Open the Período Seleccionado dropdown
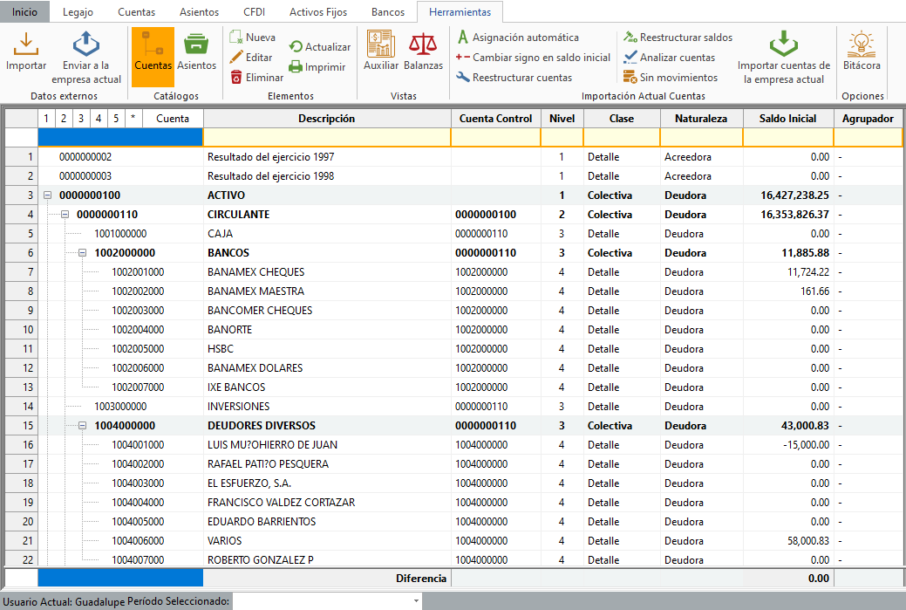The image size is (906, 610). 415,601
